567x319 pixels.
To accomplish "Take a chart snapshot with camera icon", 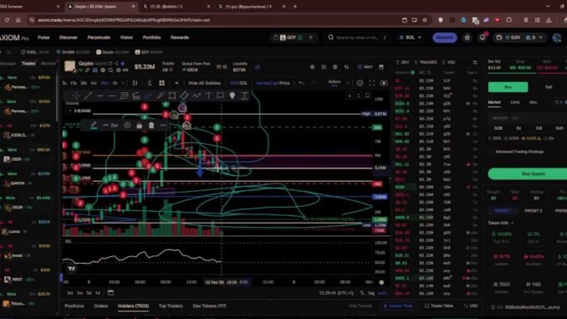I will pos(384,83).
